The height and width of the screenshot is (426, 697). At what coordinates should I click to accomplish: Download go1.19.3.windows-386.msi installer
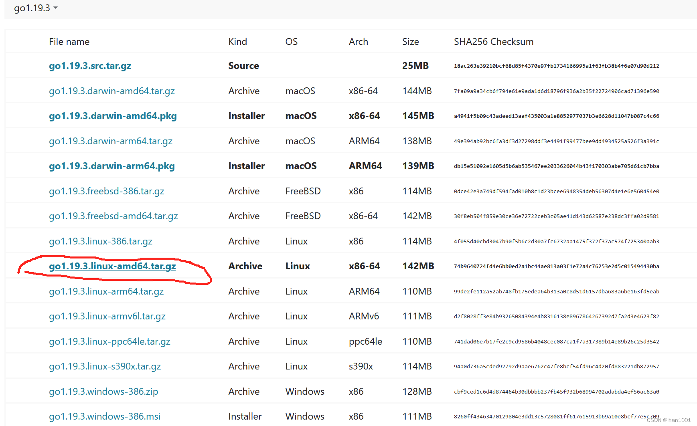click(105, 416)
